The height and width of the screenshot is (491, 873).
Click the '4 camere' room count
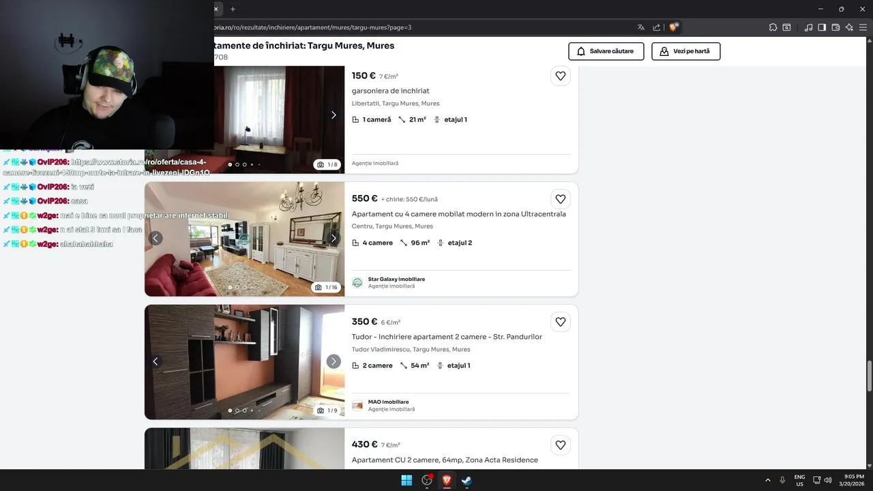click(378, 243)
